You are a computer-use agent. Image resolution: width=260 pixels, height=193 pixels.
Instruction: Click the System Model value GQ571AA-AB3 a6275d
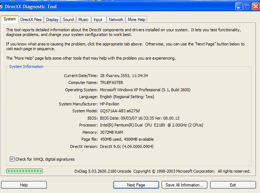click(x=120, y=111)
